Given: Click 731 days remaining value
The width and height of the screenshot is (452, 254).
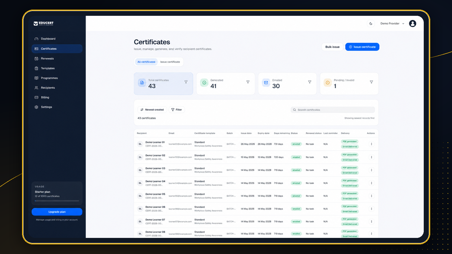Looking at the screenshot, I should 278,144.
